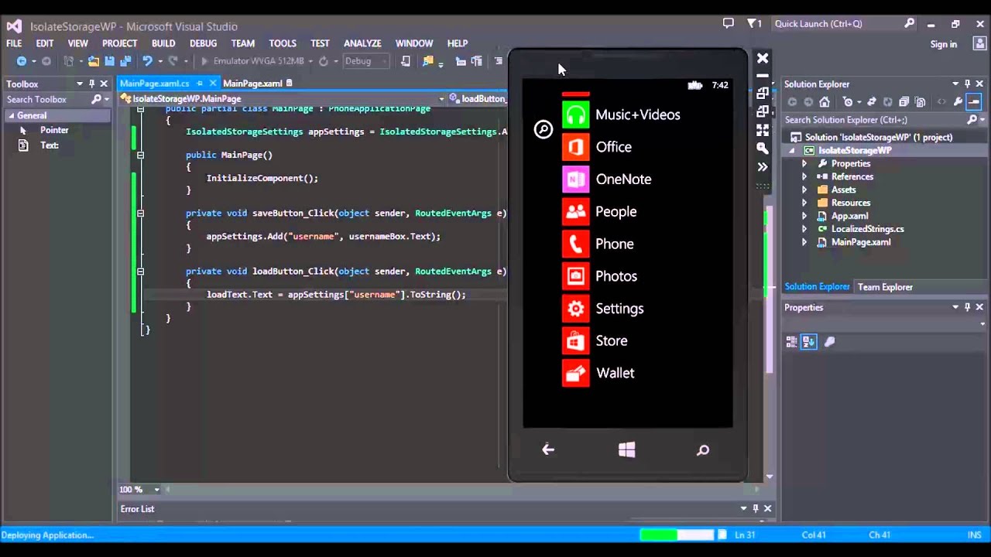The image size is (991, 557).
Task: Toggle Preview Selected Items in Solution Explorer
Action: pyautogui.click(x=974, y=101)
